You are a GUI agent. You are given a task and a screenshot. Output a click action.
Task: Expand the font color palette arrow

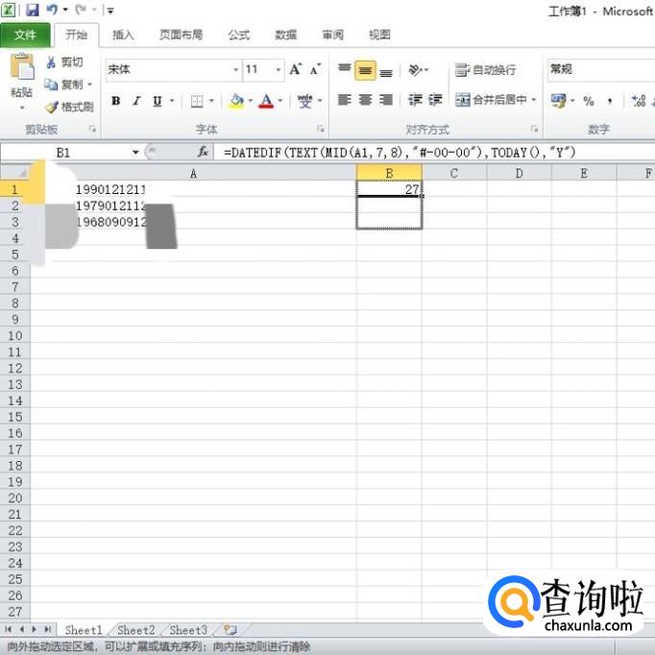[279, 101]
